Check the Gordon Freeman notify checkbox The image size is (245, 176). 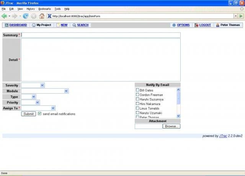point(137,94)
